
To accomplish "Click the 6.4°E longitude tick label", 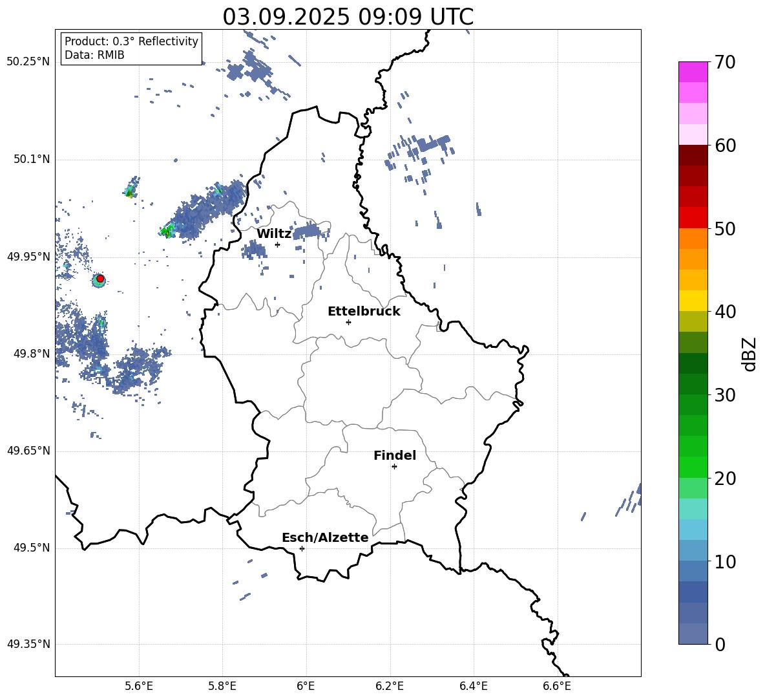I will point(474,686).
